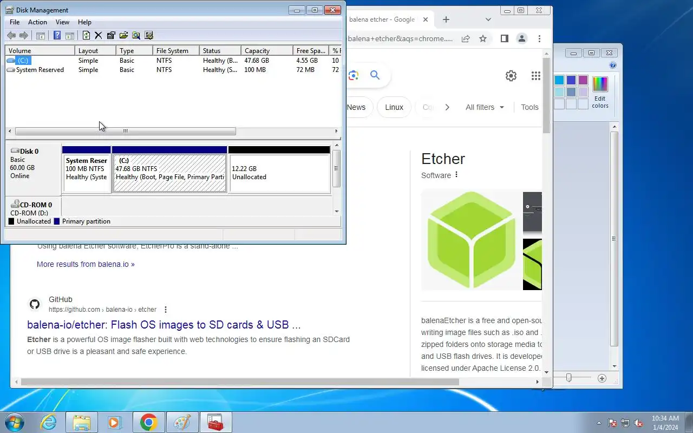Open the Action menu in Disk Management
This screenshot has width=693, height=433.
(x=37, y=22)
